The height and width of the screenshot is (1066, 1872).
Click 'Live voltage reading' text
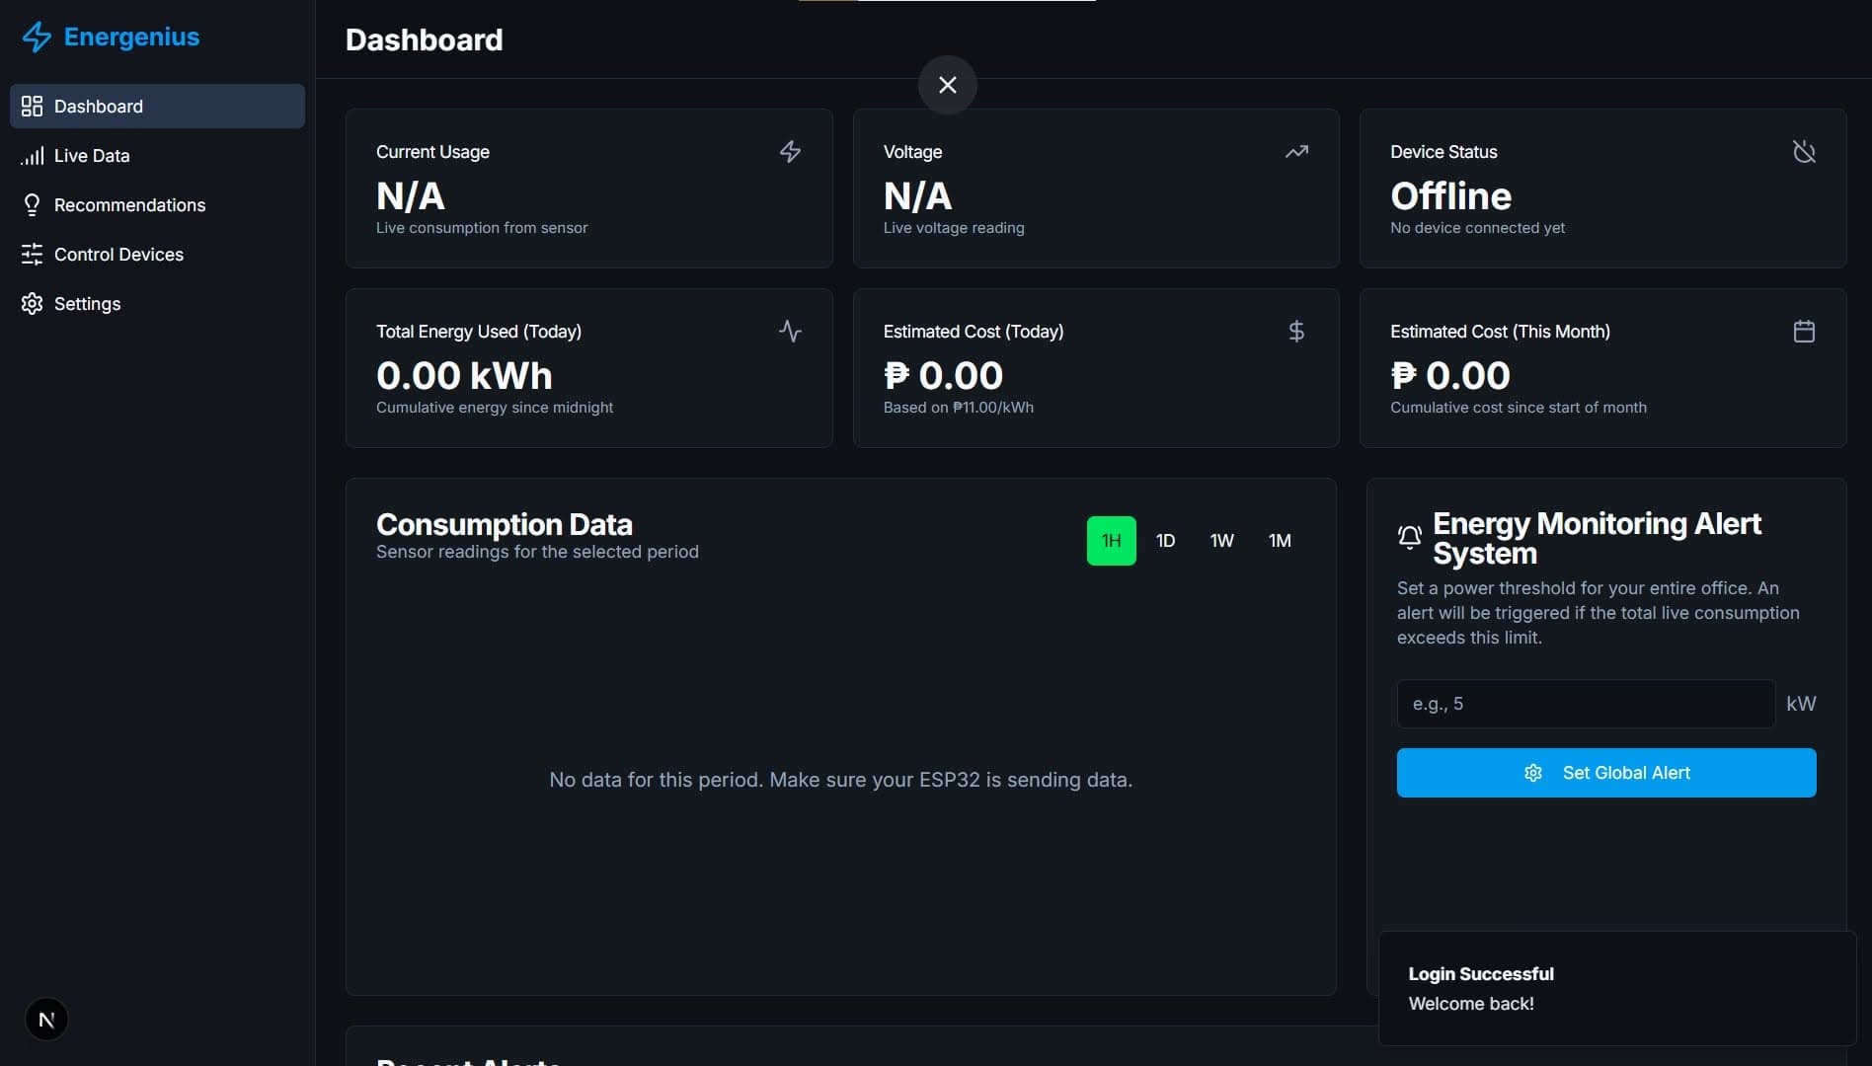point(954,227)
